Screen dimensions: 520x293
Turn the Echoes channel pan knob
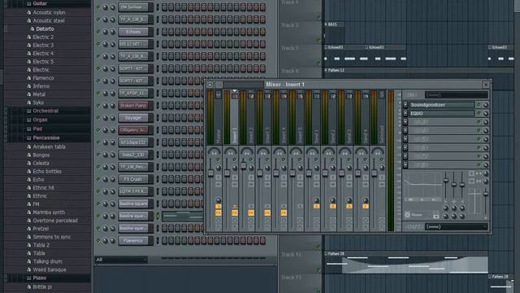(x=106, y=32)
